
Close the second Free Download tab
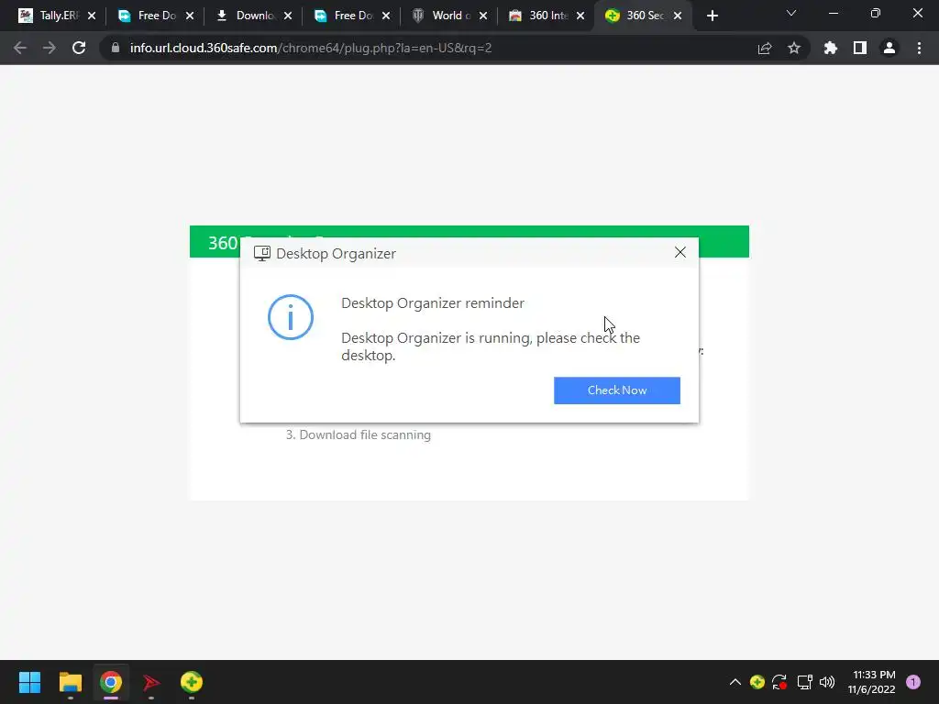tap(386, 16)
